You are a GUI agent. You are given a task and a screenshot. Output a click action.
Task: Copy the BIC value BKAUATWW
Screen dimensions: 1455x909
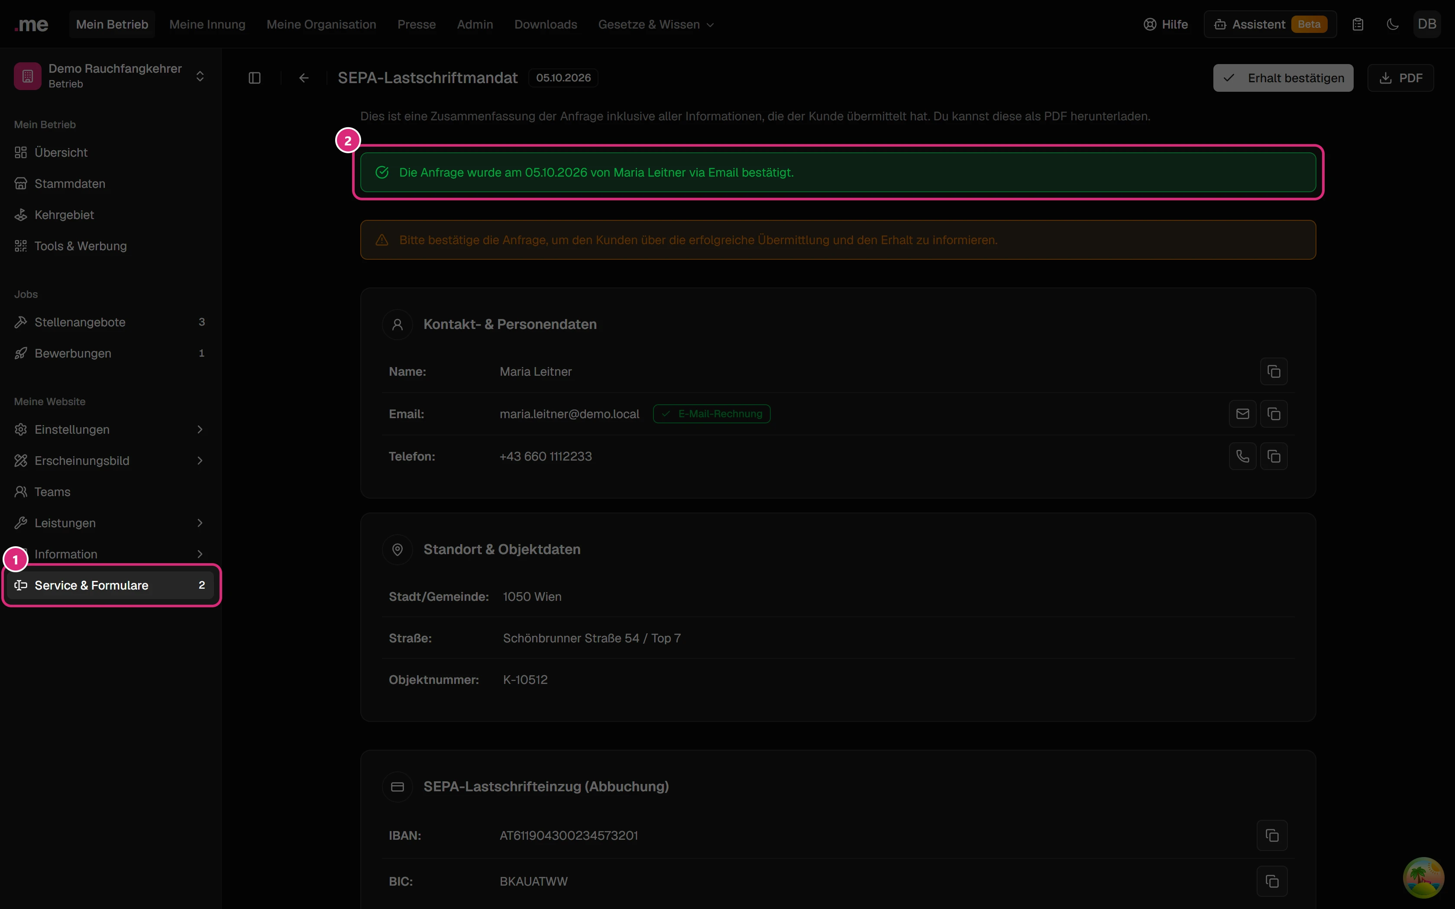click(x=1272, y=881)
